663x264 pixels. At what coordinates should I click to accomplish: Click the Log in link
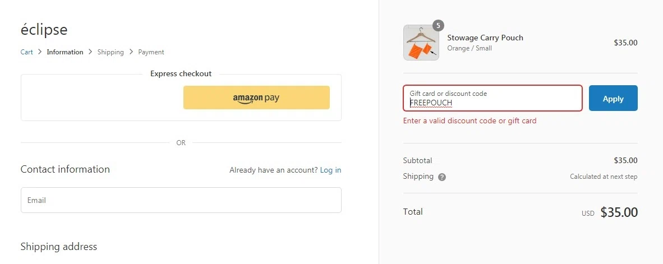tap(330, 170)
